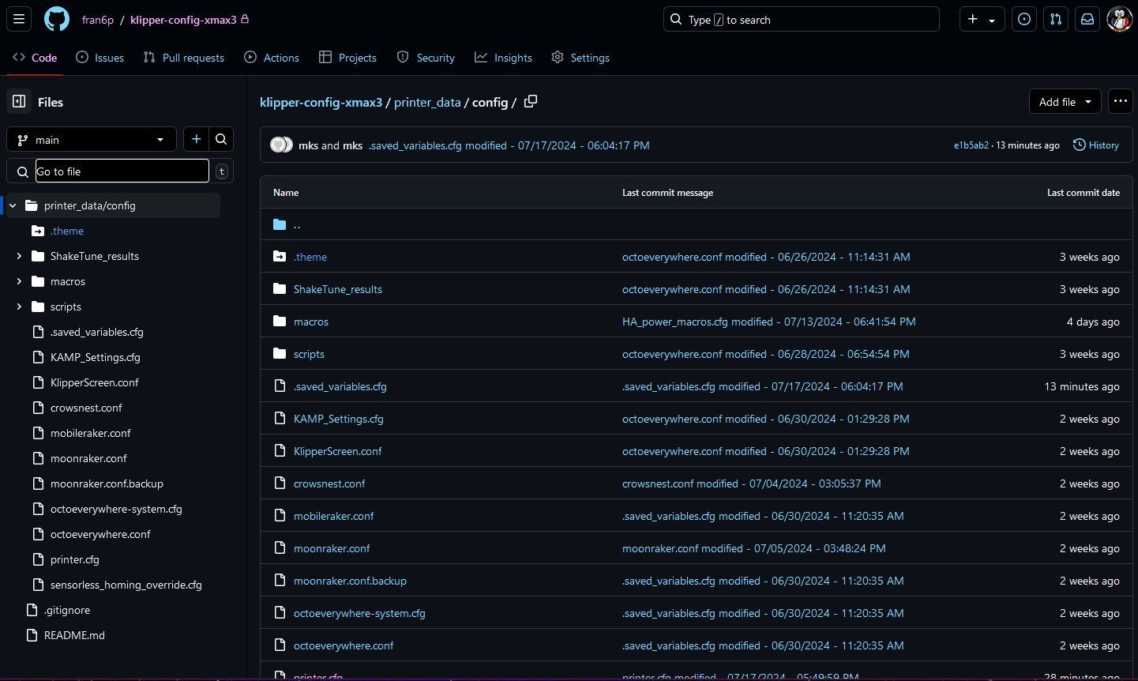1138x681 pixels.
Task: Expand the macros folder in sidebar tree
Action: [x=19, y=281]
